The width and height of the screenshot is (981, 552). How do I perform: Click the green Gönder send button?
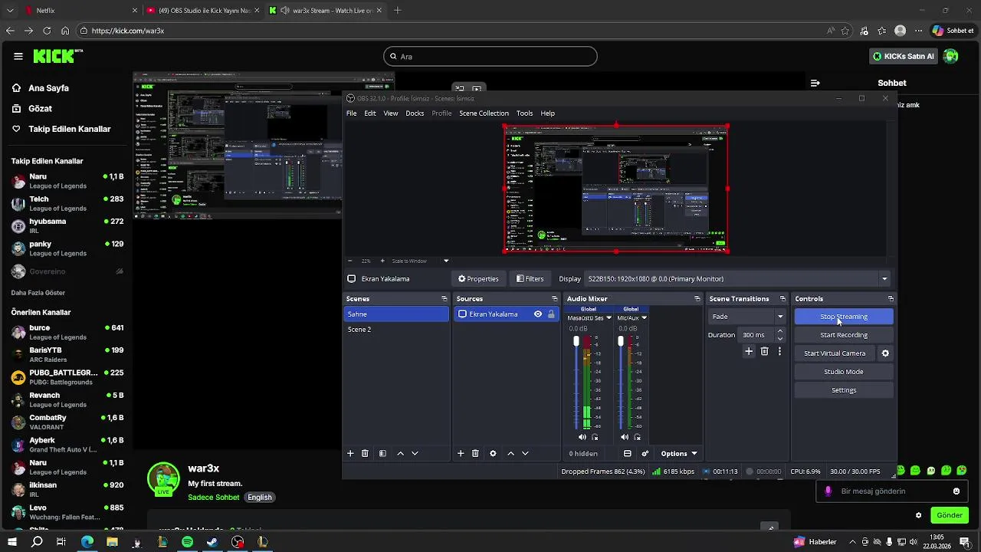(950, 515)
